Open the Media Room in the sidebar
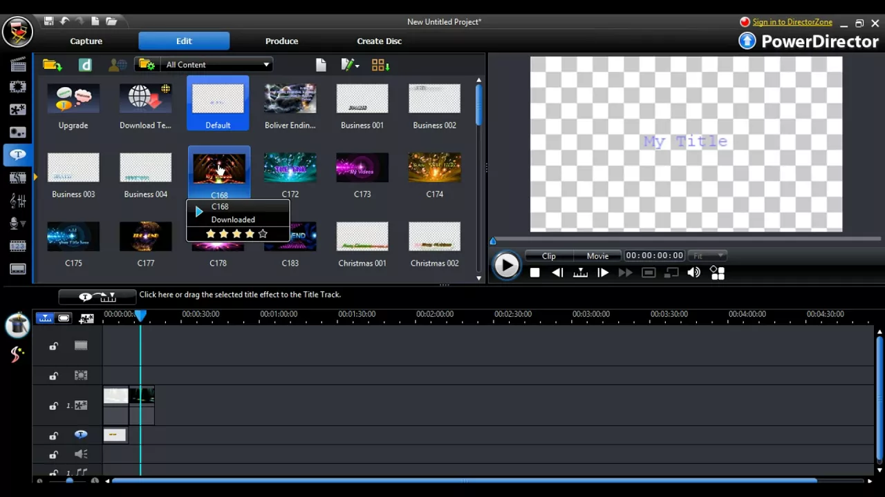Image resolution: width=885 pixels, height=497 pixels. coord(18,65)
